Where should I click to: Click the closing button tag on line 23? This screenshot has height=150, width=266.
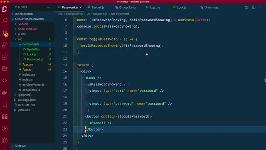point(94,130)
